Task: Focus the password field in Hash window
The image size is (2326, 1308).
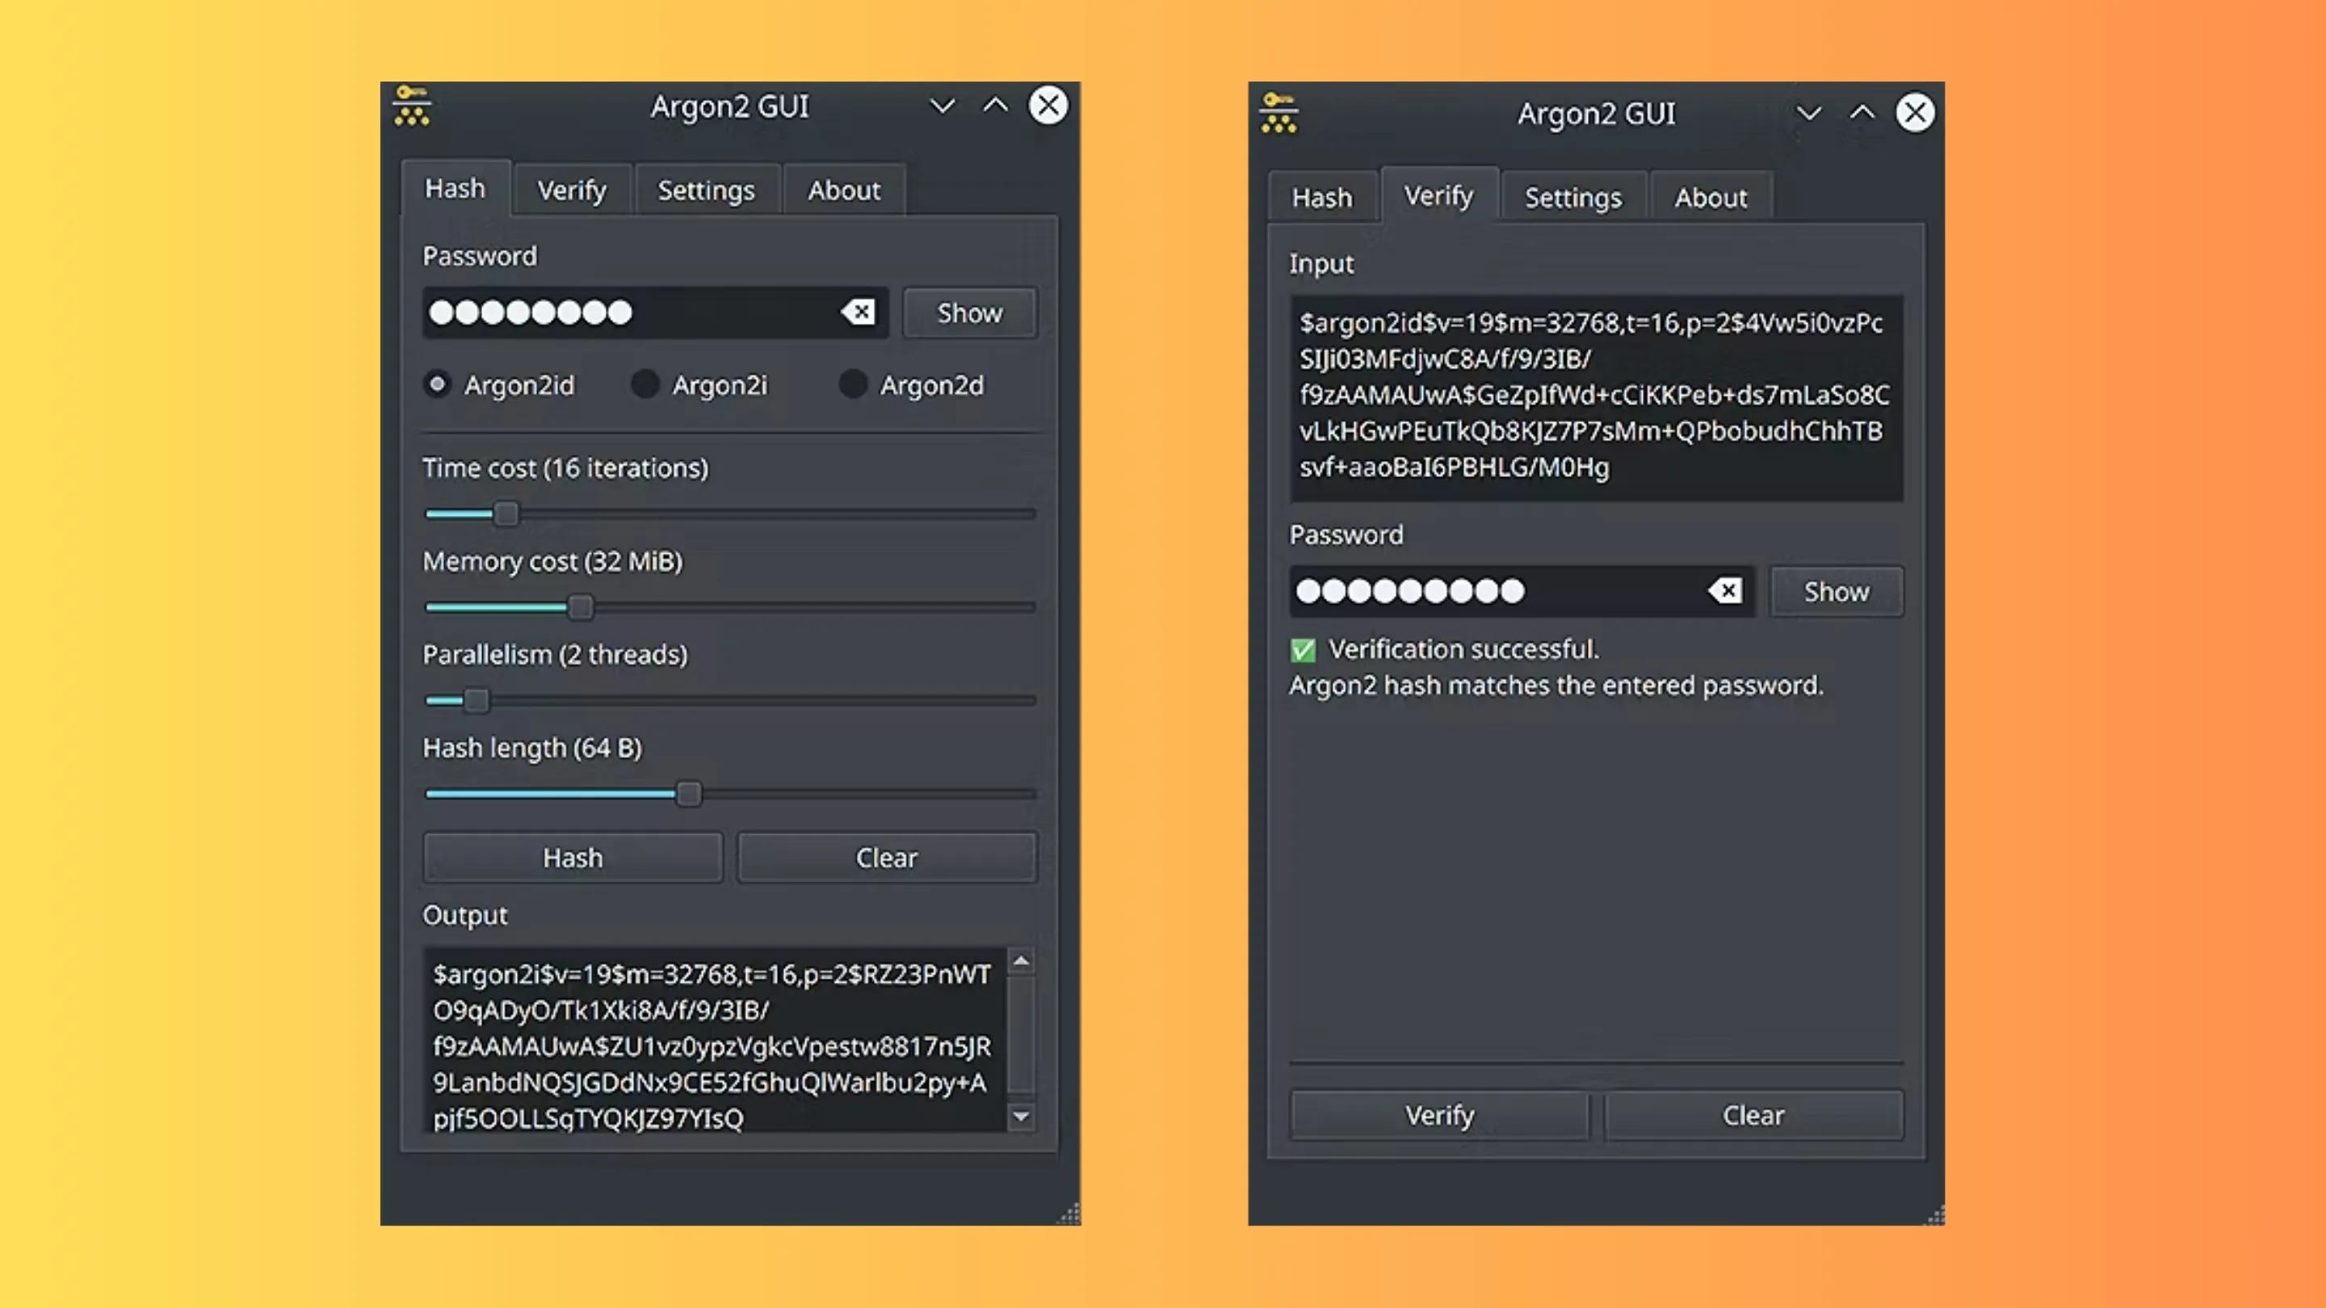Action: click(656, 312)
